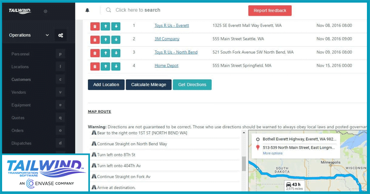Click the 'c' shortcut badge for Customers
This screenshot has height=194, width=370.
60,80
